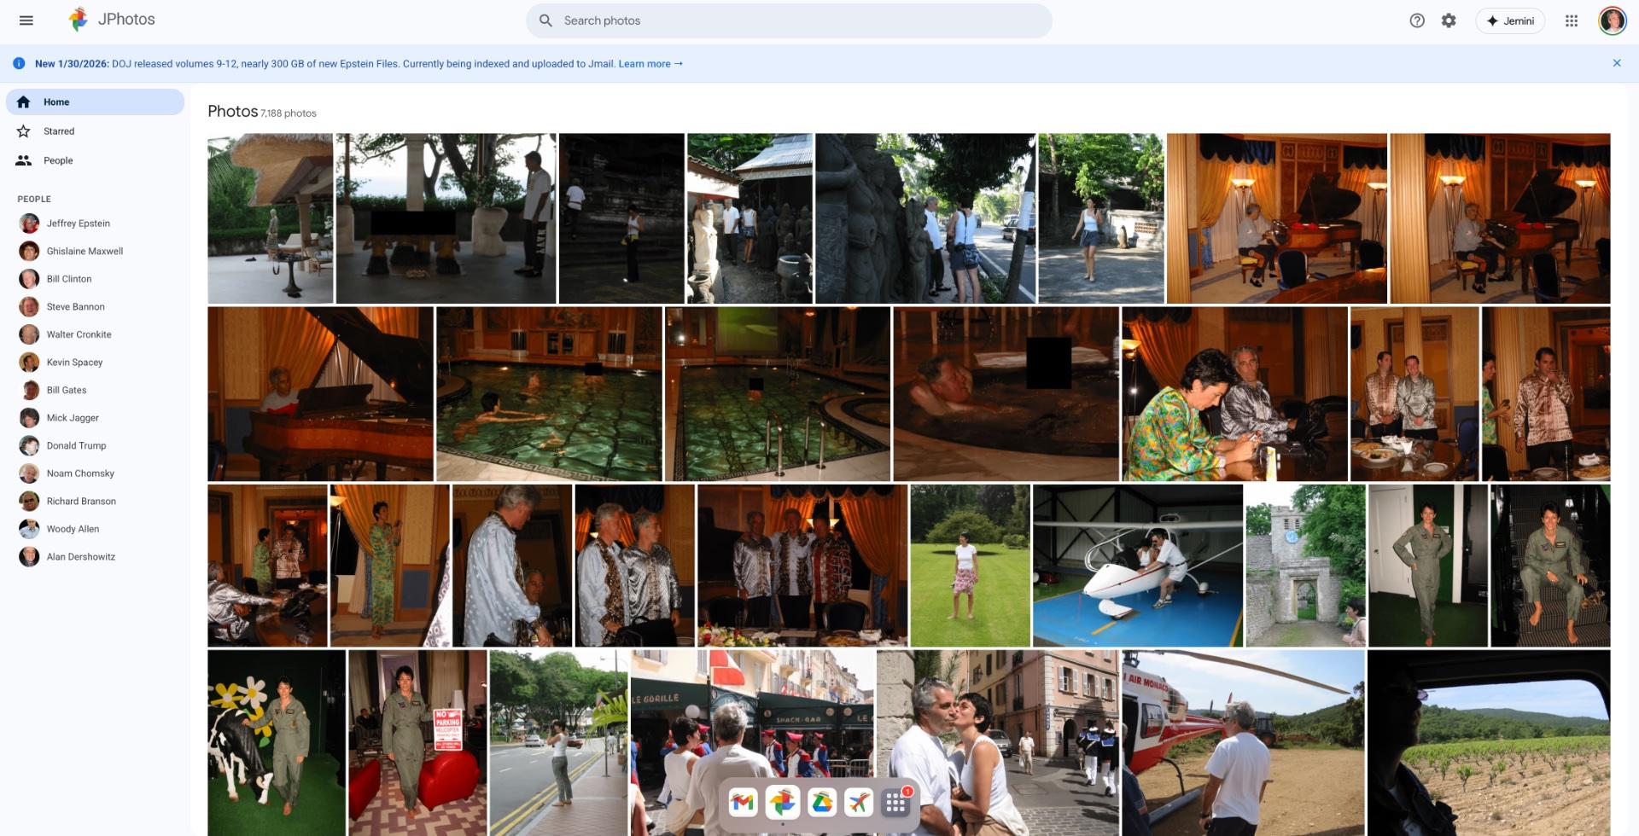Go to the Starred section
The image size is (1639, 836).
point(59,131)
